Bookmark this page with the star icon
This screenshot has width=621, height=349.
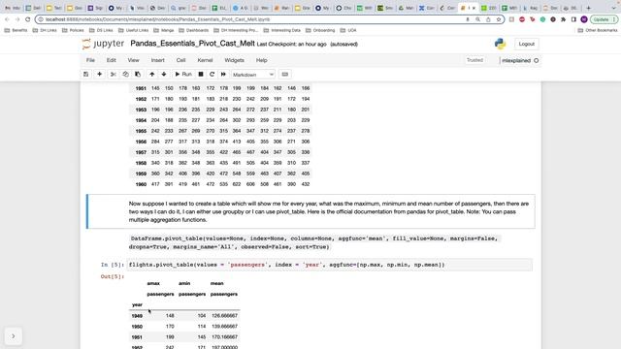[499, 19]
